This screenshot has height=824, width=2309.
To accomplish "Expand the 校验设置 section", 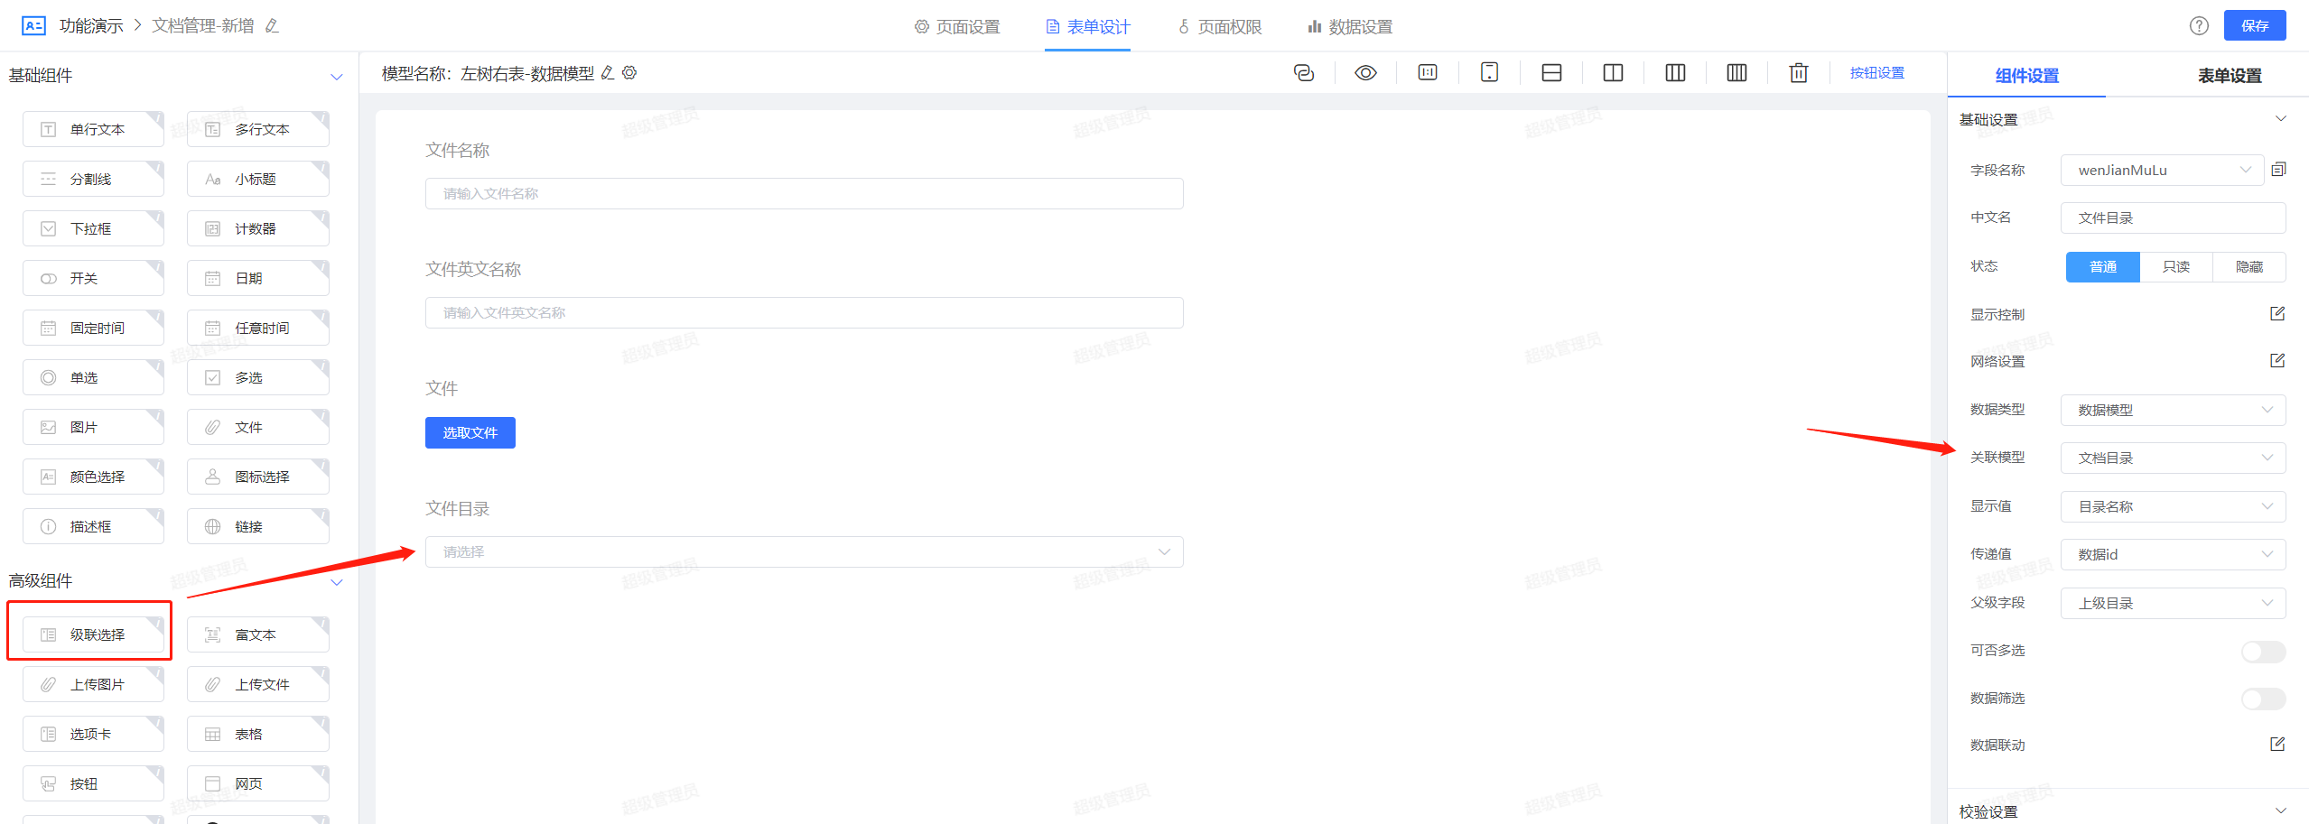I will pos(2280,810).
